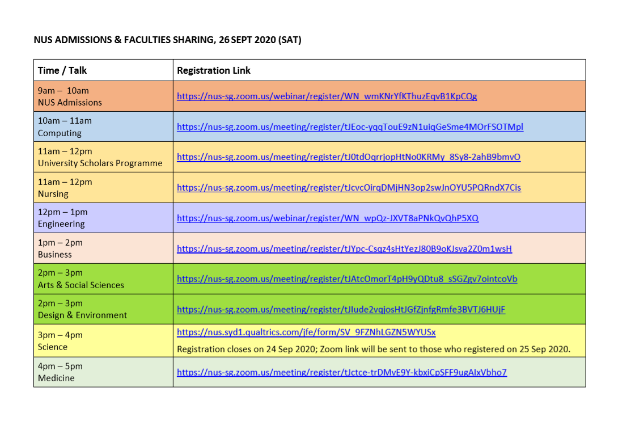Click the '10am – 11am' time text
This screenshot has width=631, height=438.
(x=65, y=121)
